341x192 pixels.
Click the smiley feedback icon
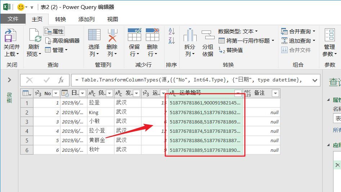pos(21,7)
